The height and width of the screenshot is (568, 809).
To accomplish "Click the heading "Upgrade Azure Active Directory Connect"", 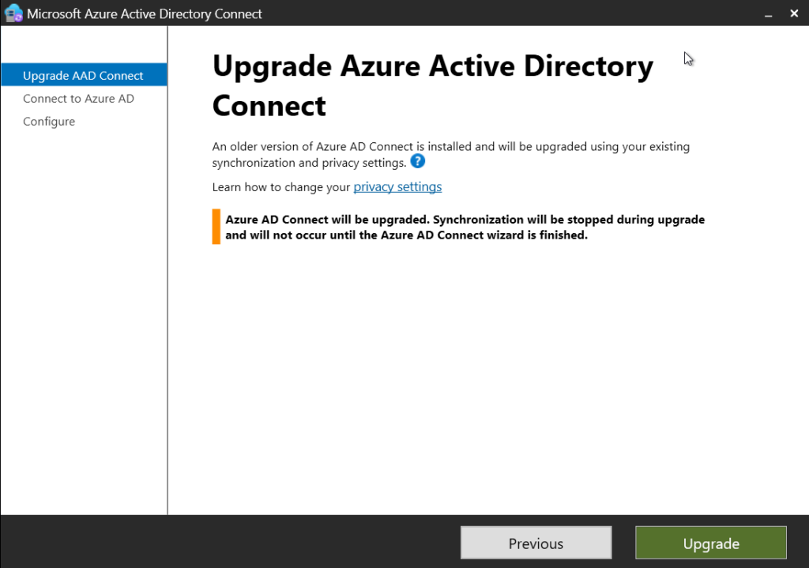I will tap(432, 85).
